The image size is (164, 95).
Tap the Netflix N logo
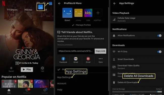4,4
